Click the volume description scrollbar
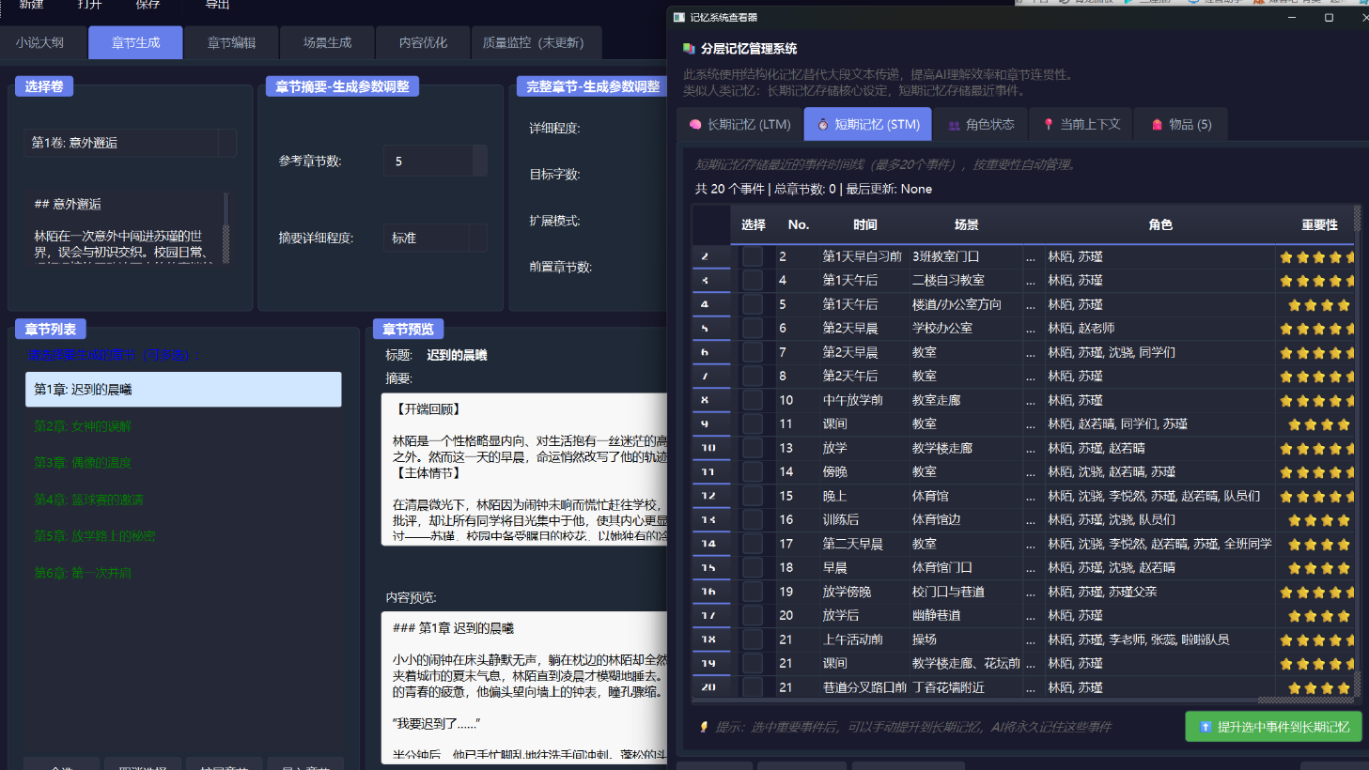This screenshot has height=770, width=1369. coord(226,228)
